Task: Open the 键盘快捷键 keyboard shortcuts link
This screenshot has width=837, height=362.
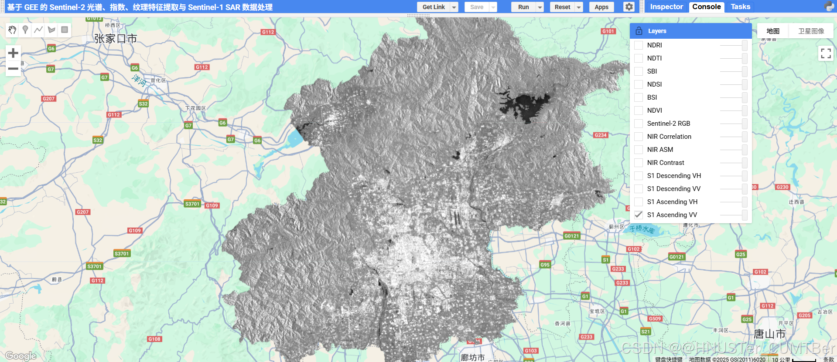Action: click(669, 359)
